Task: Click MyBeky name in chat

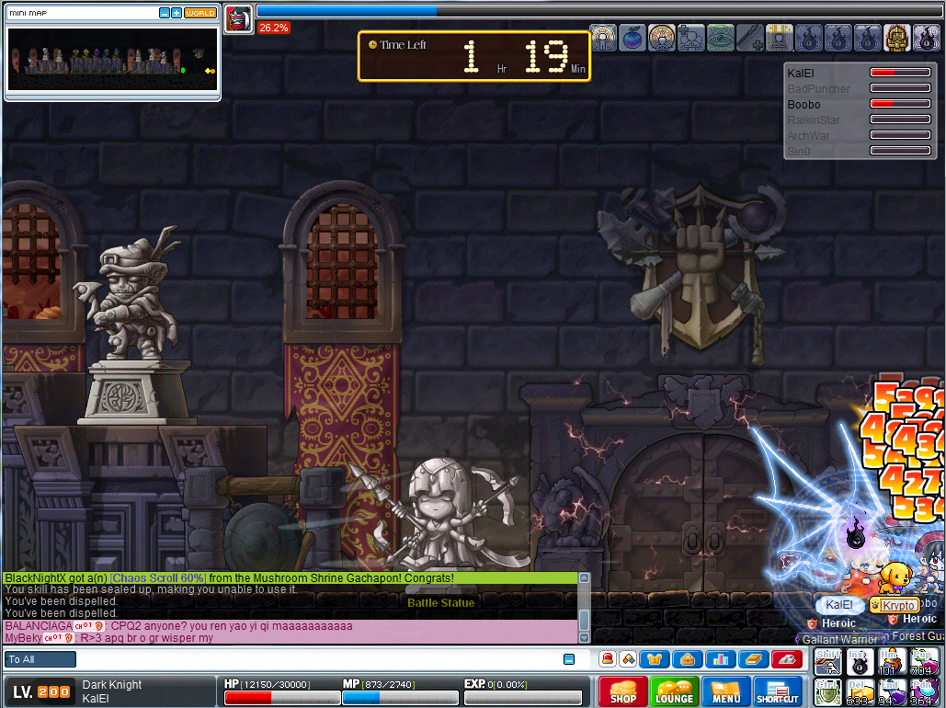Action: pyautogui.click(x=23, y=638)
